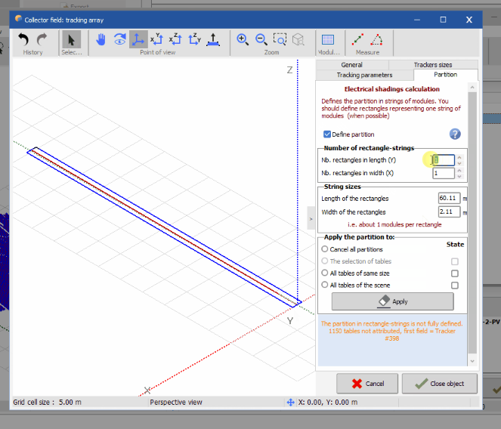The width and height of the screenshot is (501, 429).
Task: Select All tables of the scene
Action: click(325, 285)
